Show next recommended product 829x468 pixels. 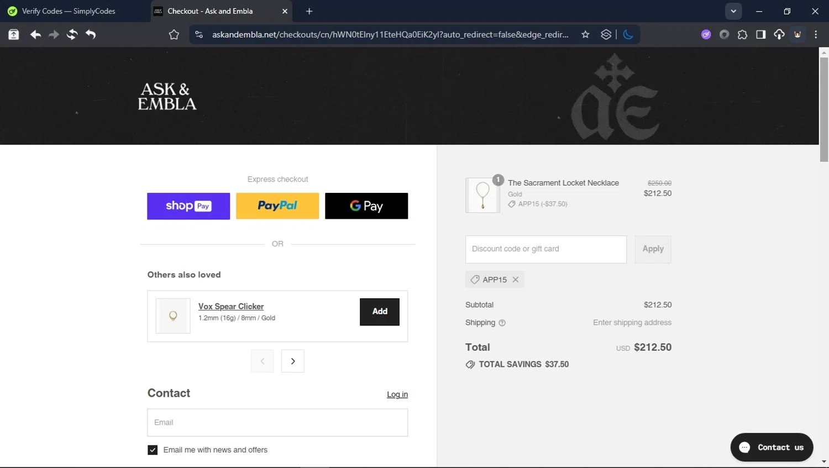293,361
